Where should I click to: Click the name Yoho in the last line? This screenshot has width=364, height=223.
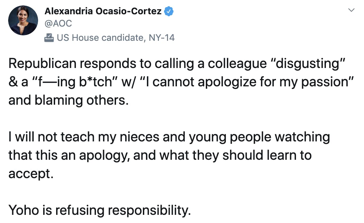(24, 210)
